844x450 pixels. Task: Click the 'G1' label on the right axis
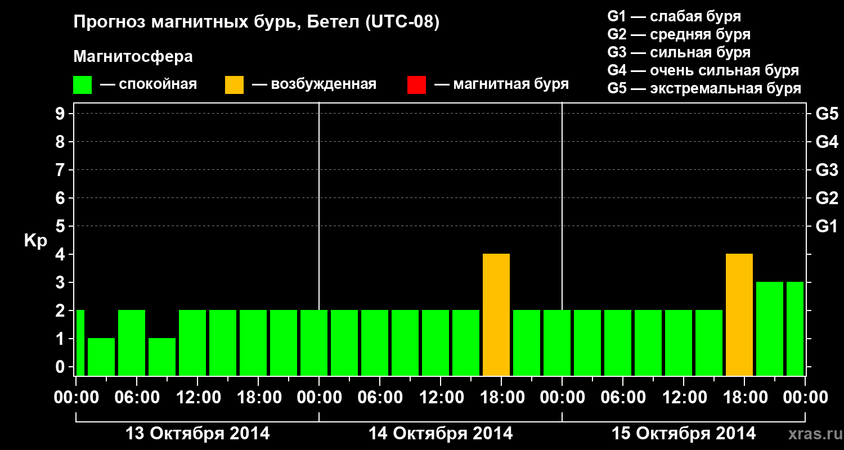point(827,226)
